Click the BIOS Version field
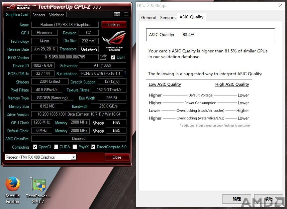The image size is (287, 209). (x=65, y=57)
